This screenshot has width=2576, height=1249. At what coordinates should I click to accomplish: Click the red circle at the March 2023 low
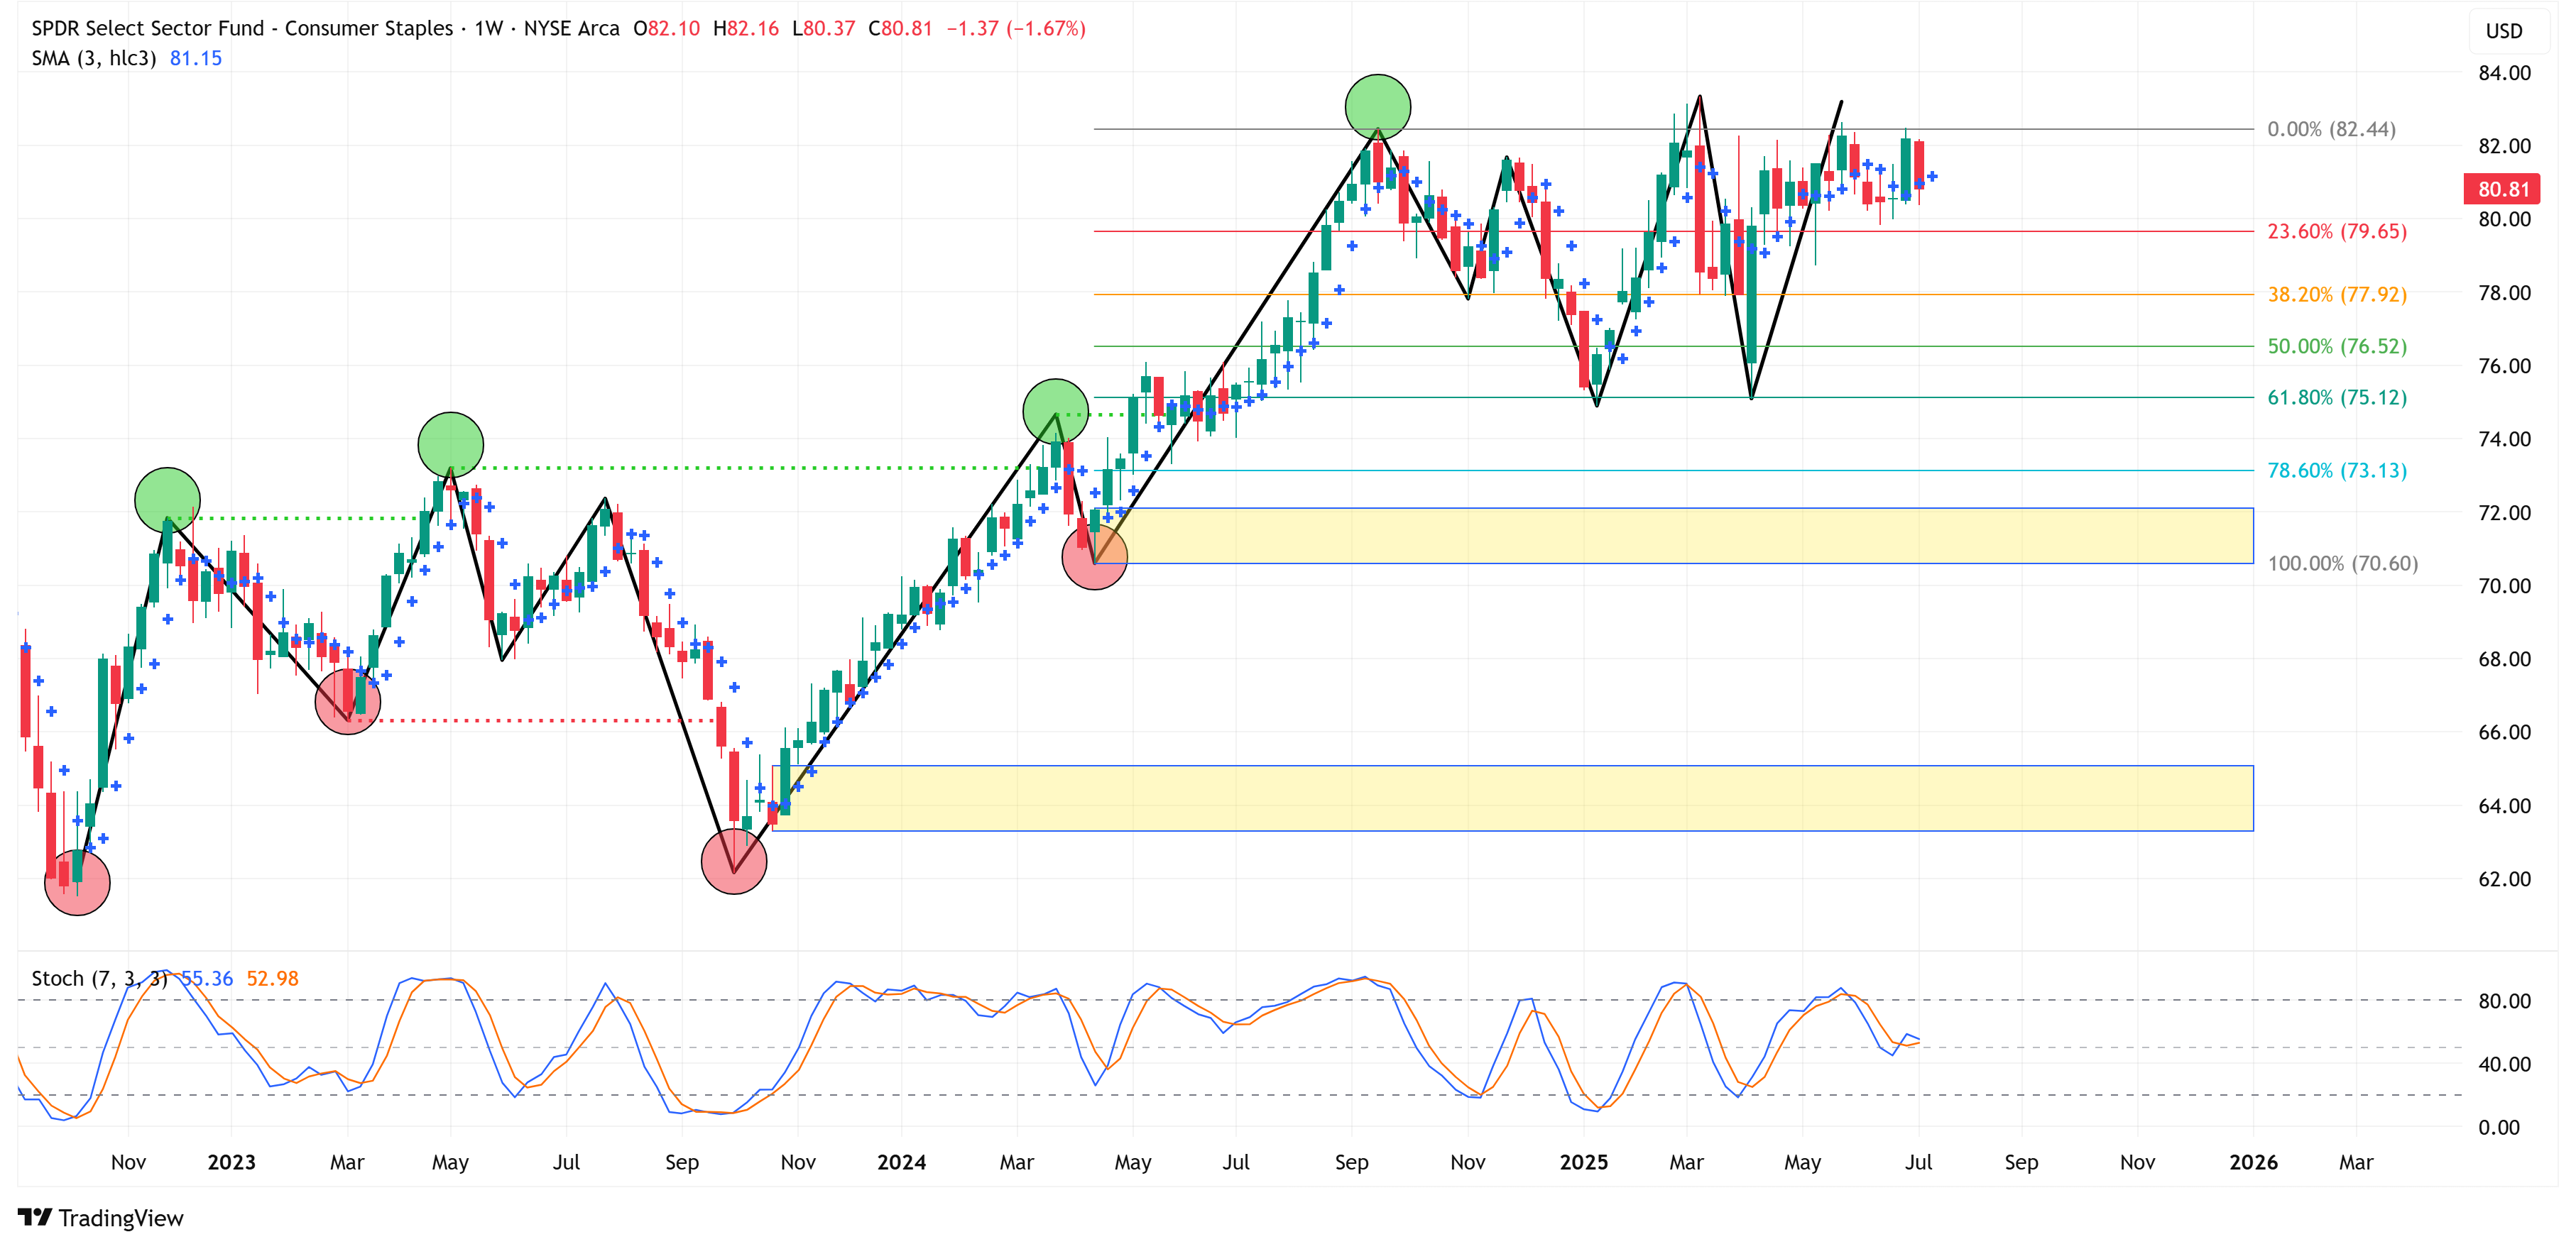(x=347, y=701)
